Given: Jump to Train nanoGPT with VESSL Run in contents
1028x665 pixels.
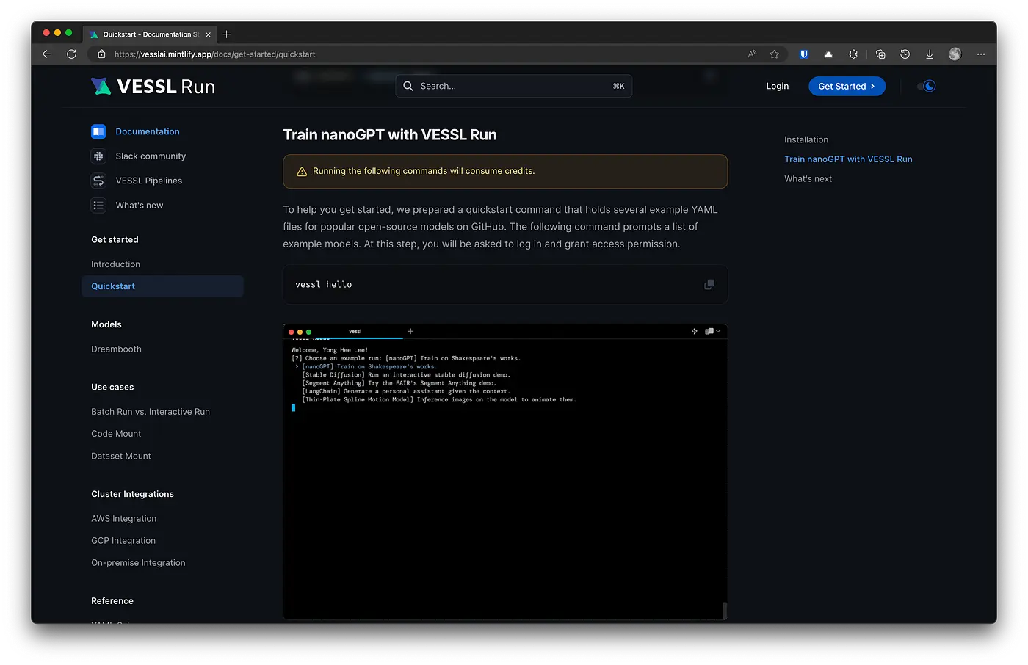Looking at the screenshot, I should pos(848,159).
